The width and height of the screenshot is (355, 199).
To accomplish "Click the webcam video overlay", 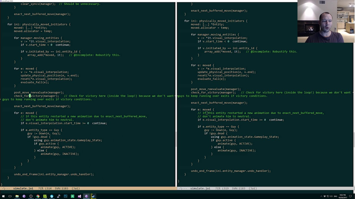I will pos(326,21).
